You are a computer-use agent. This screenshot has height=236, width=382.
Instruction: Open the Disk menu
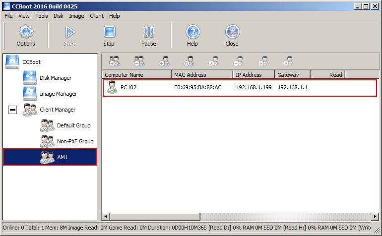[x=59, y=16]
